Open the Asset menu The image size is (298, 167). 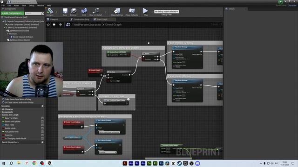[x=16, y=6]
